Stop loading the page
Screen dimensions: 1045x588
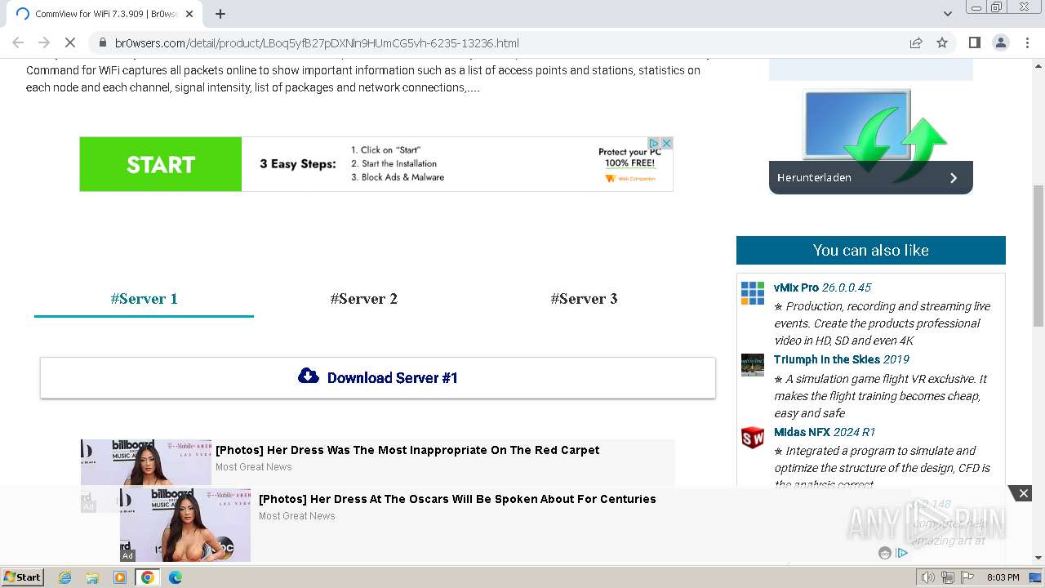click(x=70, y=42)
